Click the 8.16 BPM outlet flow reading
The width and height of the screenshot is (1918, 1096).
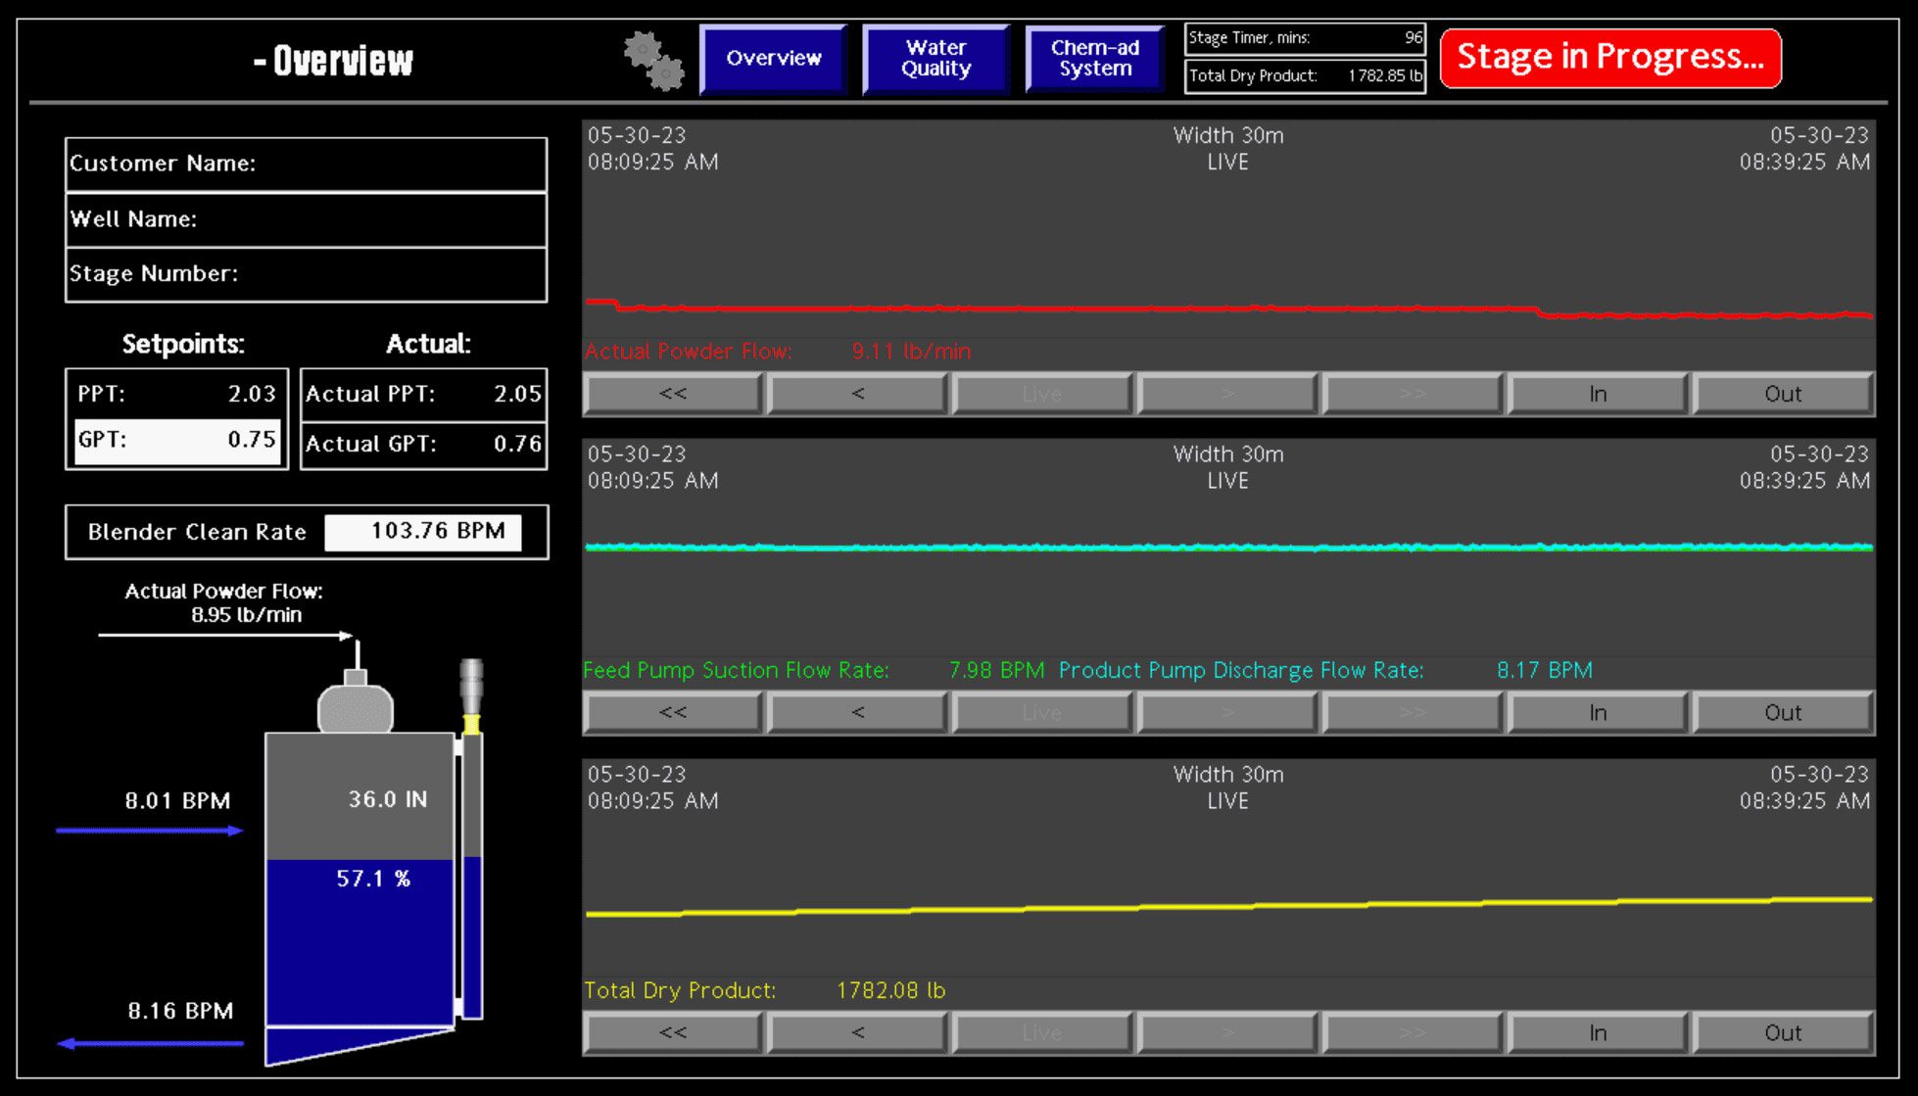(180, 1011)
